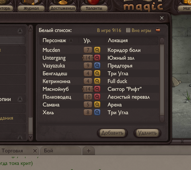Click the orange arrow next to Вне игры

[x=158, y=30]
